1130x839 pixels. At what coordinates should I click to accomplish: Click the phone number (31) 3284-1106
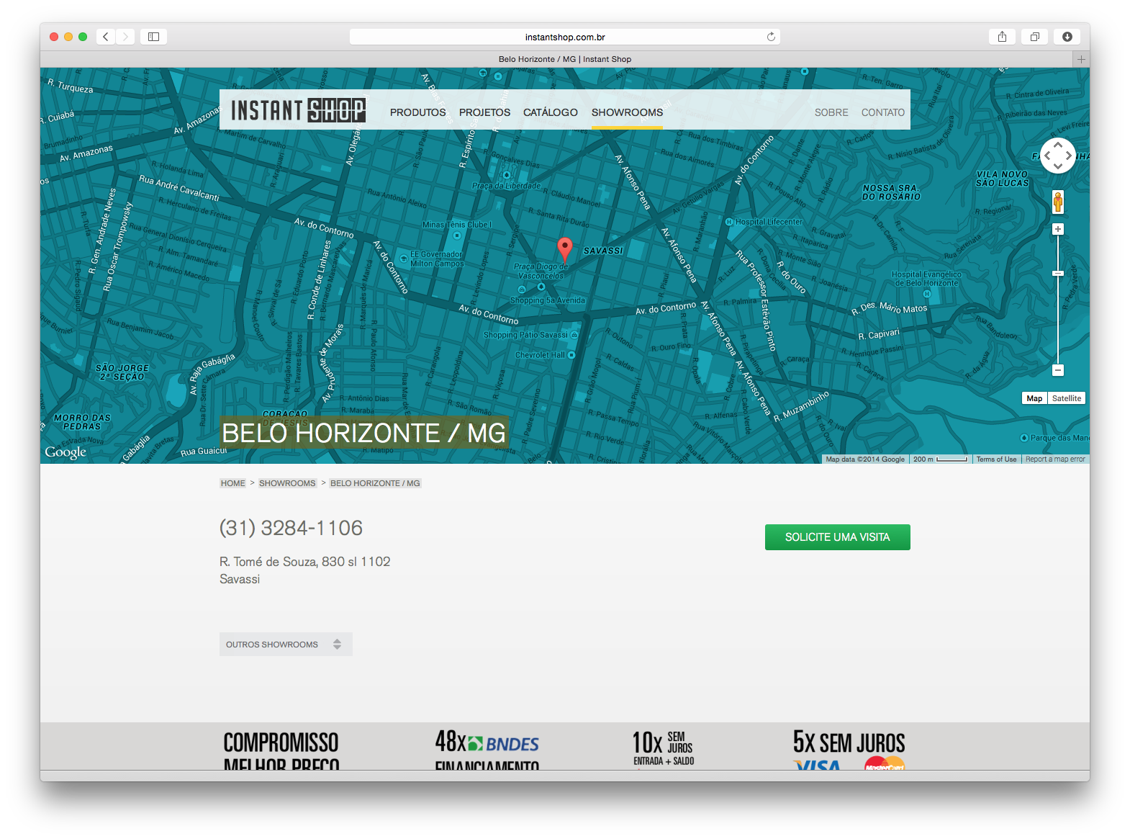[x=291, y=528]
